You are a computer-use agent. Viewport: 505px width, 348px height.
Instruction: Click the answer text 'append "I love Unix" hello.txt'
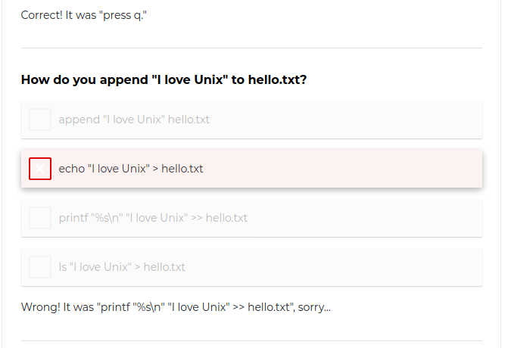(x=133, y=120)
